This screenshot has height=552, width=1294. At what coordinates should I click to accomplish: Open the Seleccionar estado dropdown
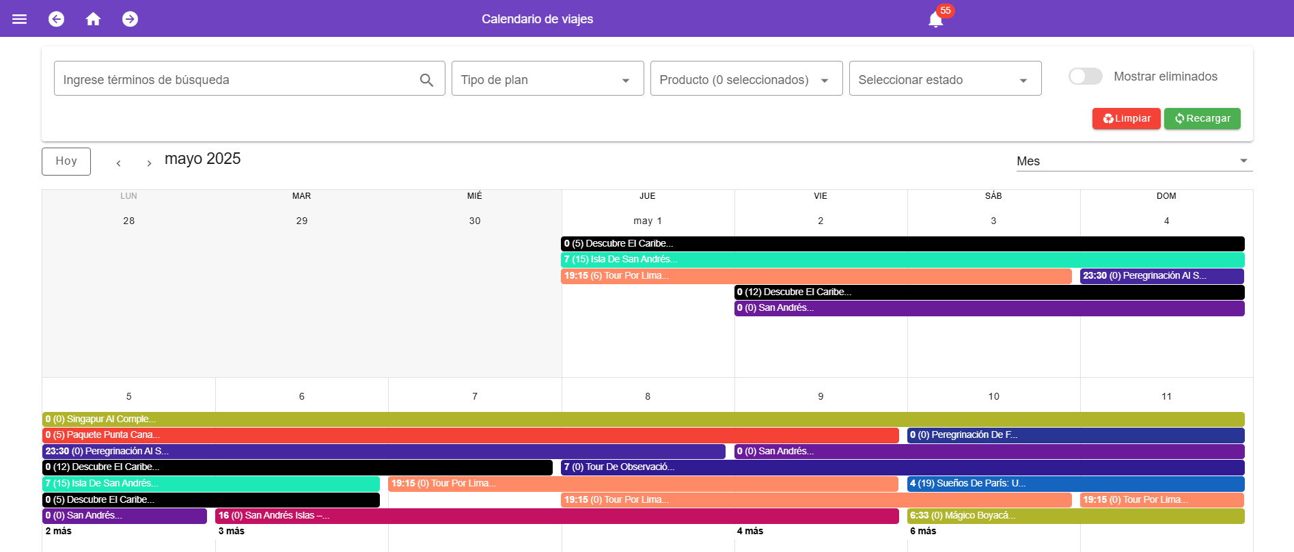click(x=944, y=79)
